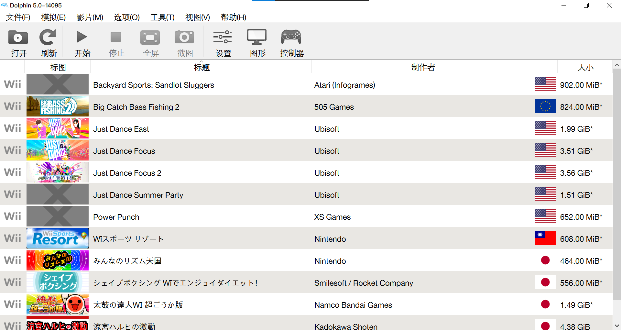Click maker 505 Games

334,107
